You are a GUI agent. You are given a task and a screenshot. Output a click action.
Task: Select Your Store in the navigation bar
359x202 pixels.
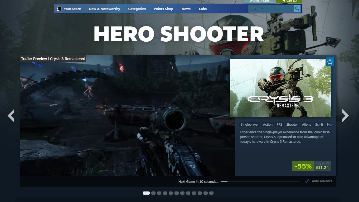(x=72, y=9)
